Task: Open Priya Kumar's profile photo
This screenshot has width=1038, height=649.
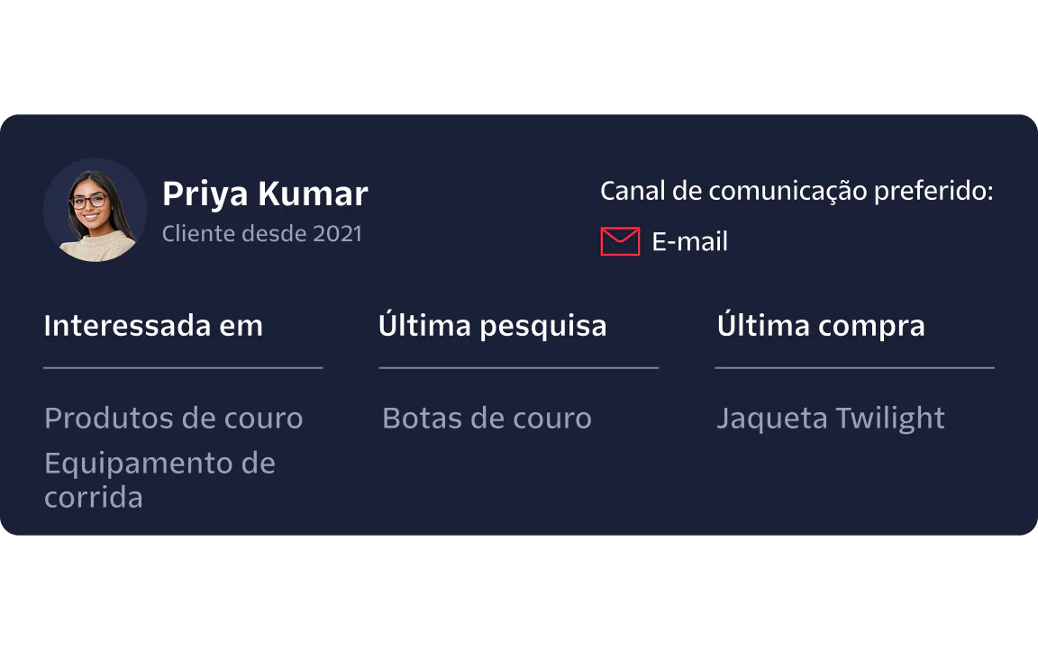Action: 96,210
